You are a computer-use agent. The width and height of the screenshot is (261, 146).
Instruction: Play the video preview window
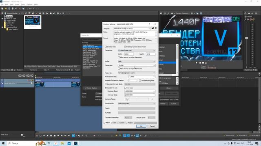pyautogui.click(x=197, y=63)
